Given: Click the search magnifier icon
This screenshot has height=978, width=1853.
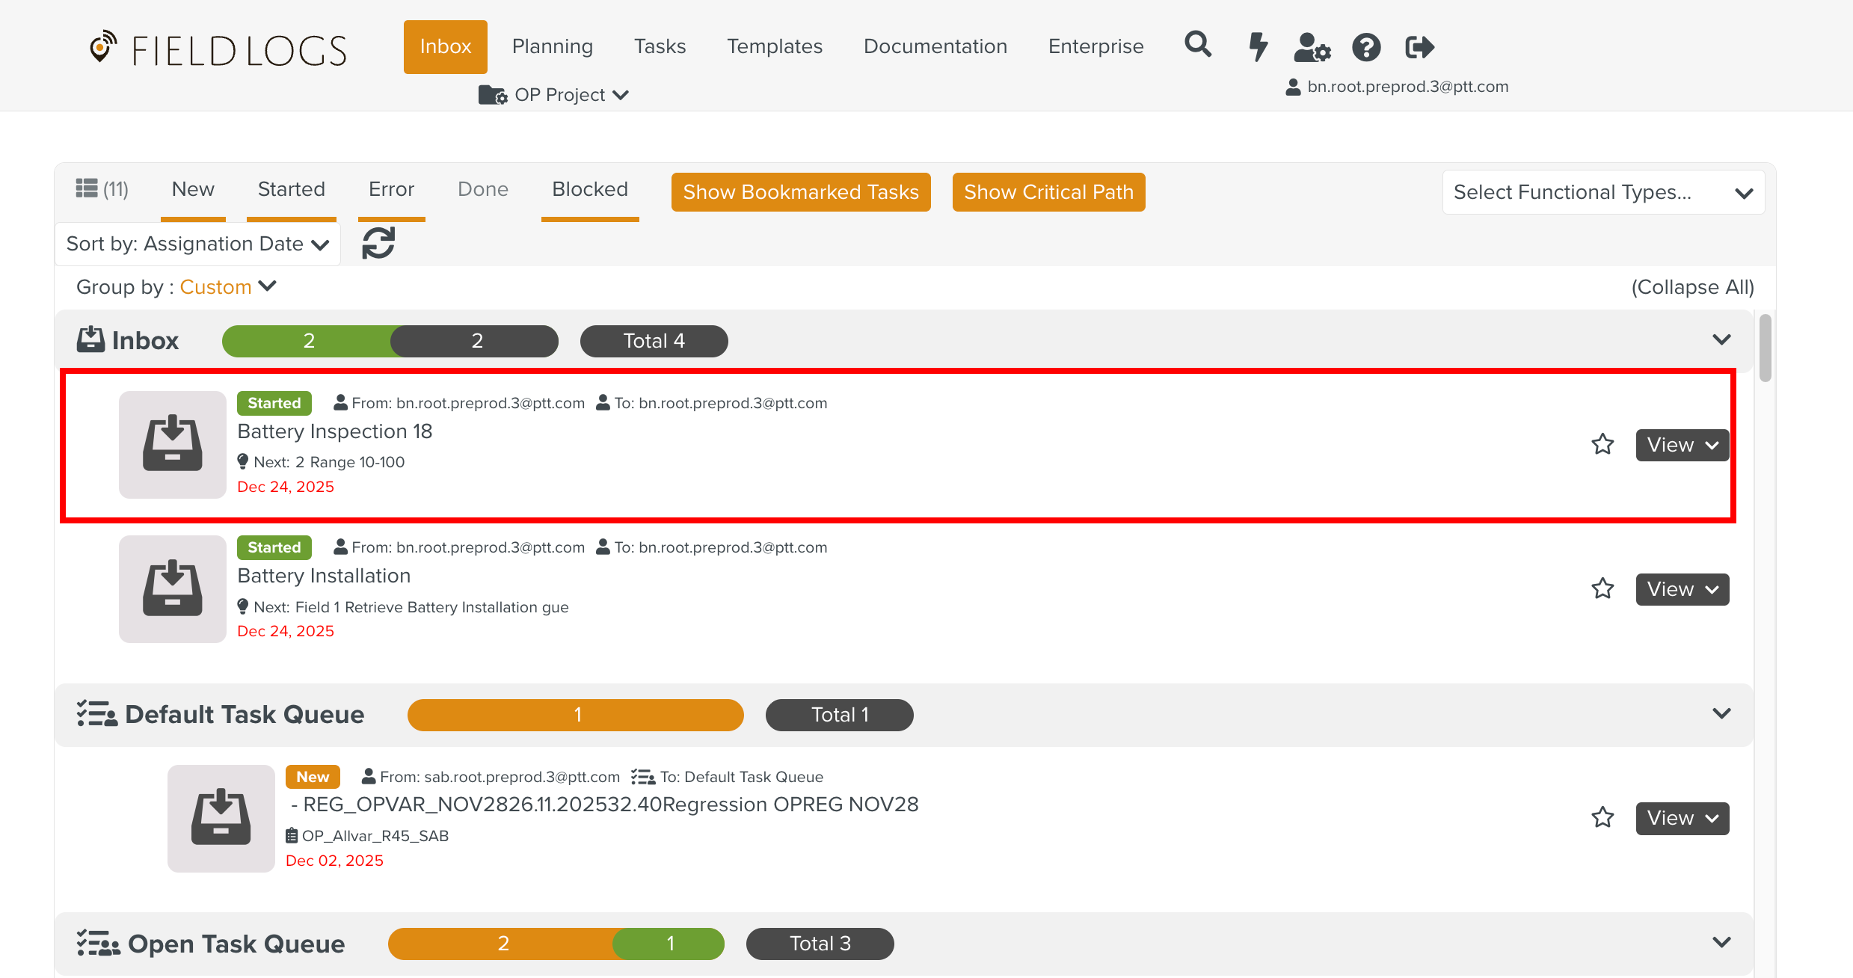Looking at the screenshot, I should [x=1197, y=46].
